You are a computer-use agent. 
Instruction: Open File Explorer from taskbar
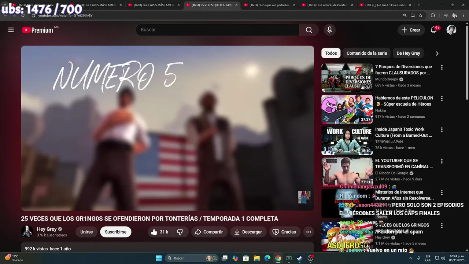[x=256, y=258]
